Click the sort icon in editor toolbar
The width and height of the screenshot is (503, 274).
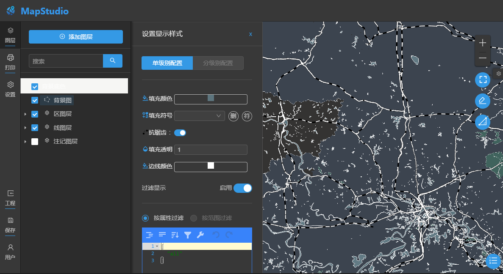[175, 235]
